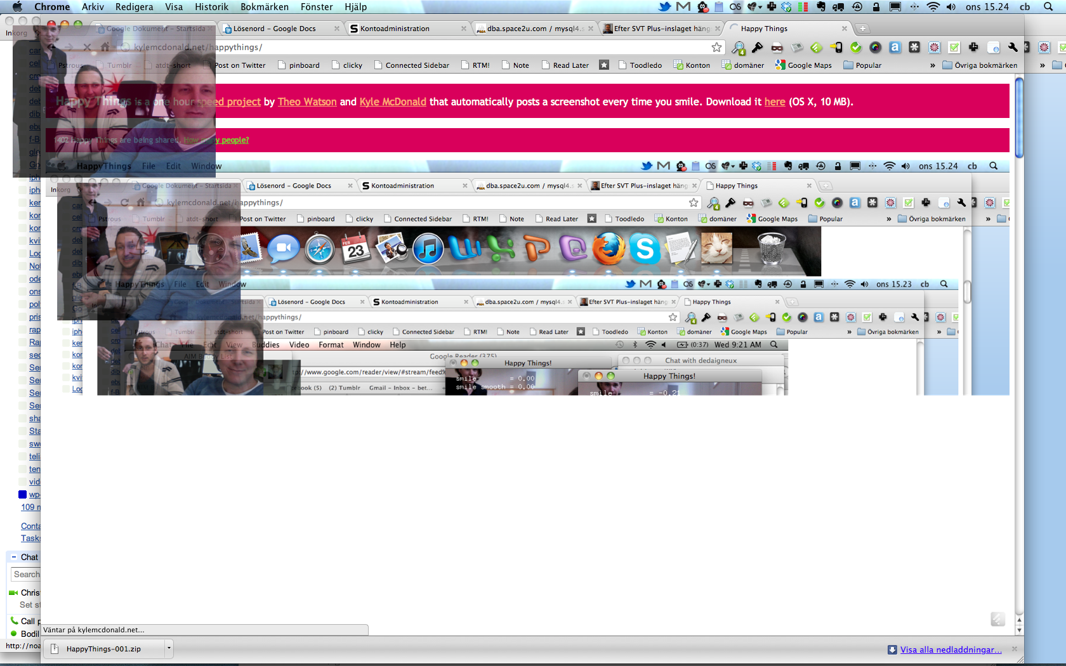Click the wrench settings icon in Chrome toolbar

click(1013, 48)
